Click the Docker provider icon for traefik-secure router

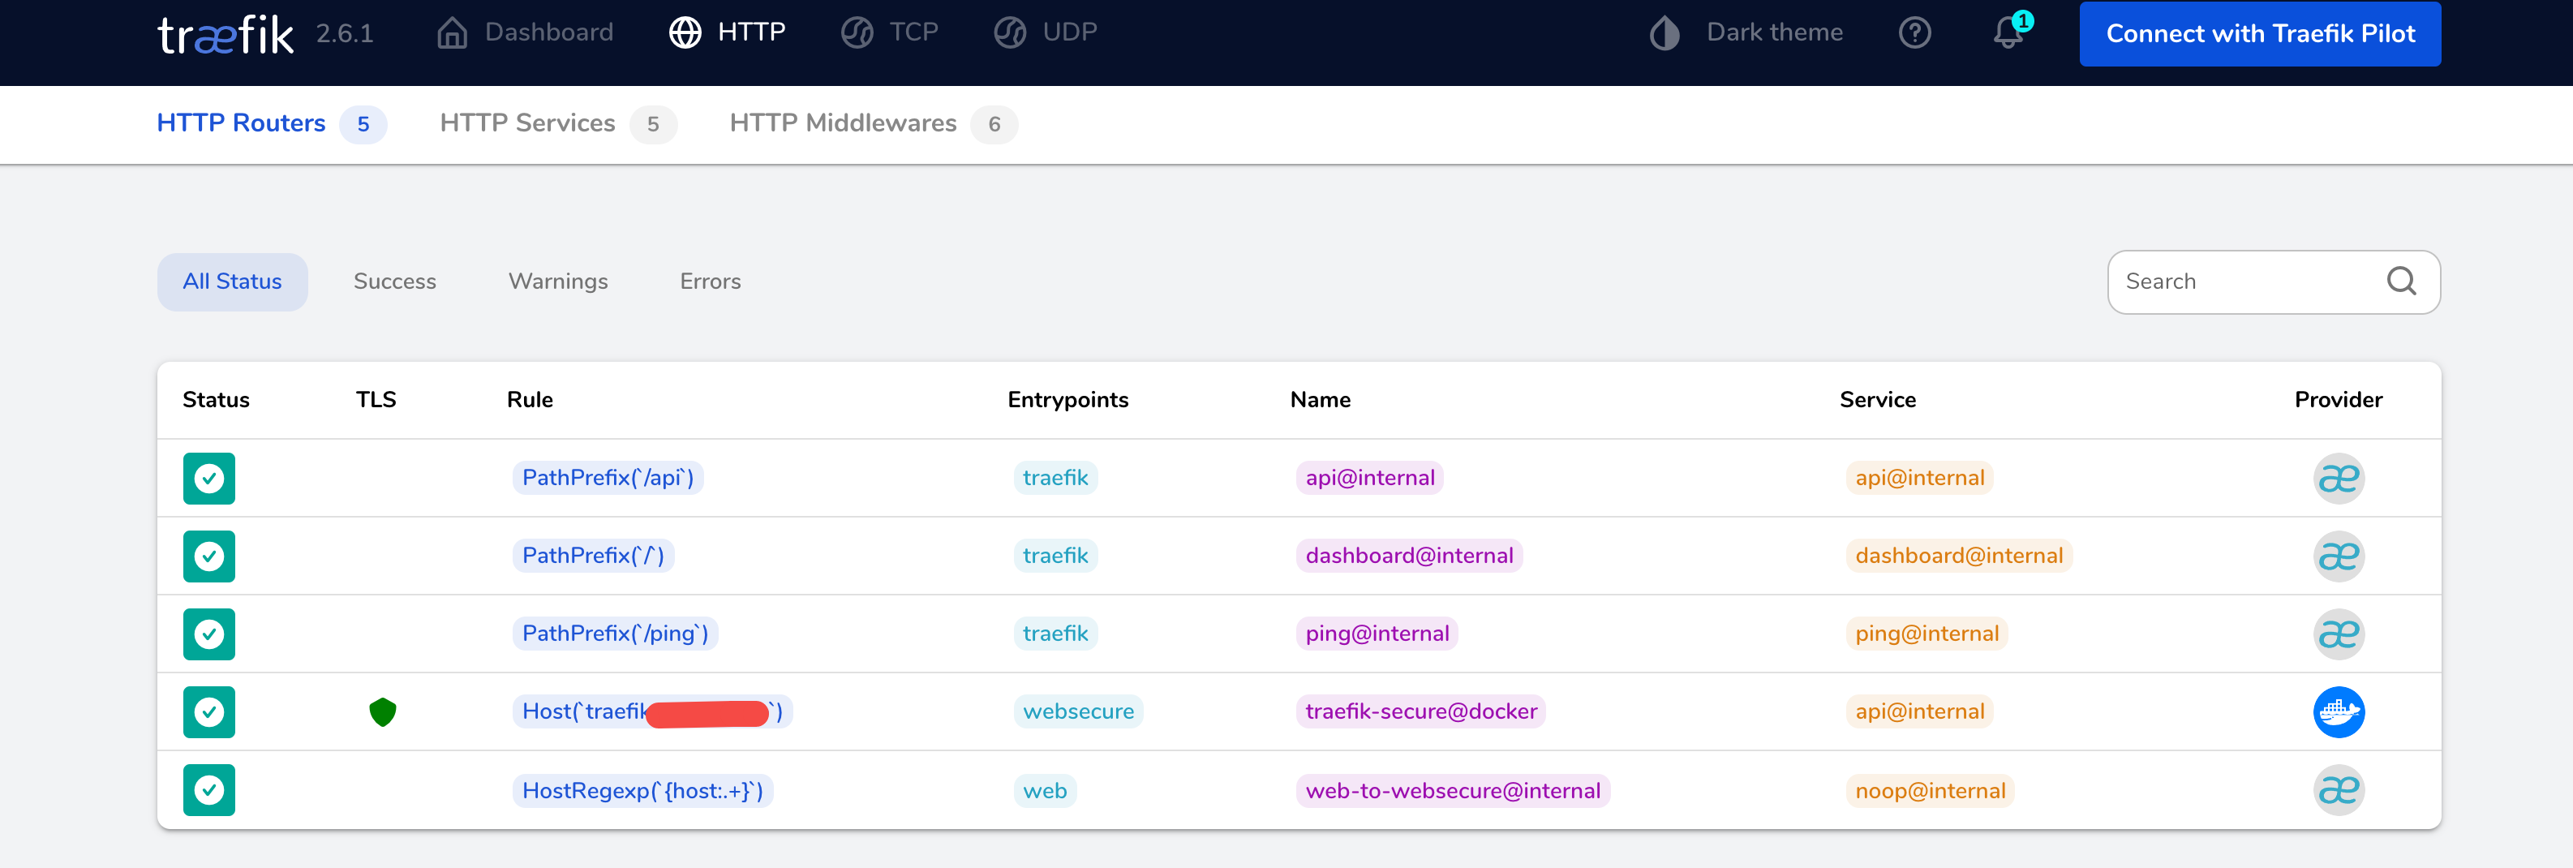tap(2339, 711)
